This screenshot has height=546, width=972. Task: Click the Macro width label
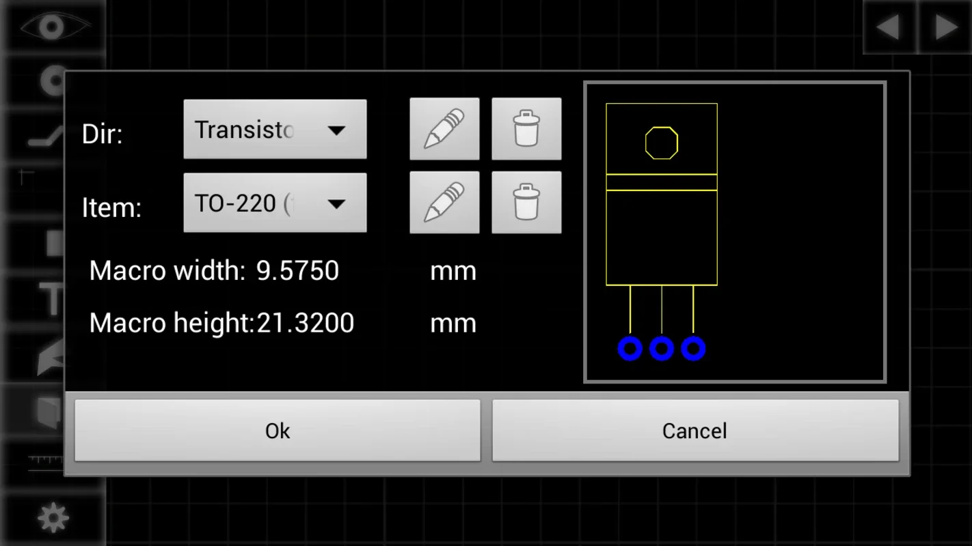pyautogui.click(x=167, y=271)
